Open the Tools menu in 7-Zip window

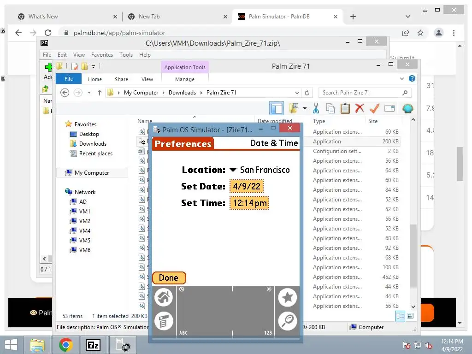coord(126,55)
